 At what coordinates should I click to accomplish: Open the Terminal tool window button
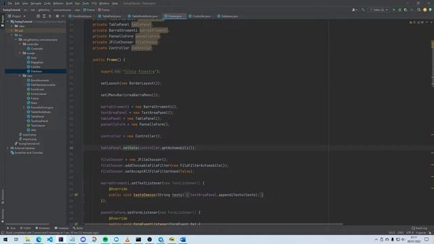[x=62, y=228]
